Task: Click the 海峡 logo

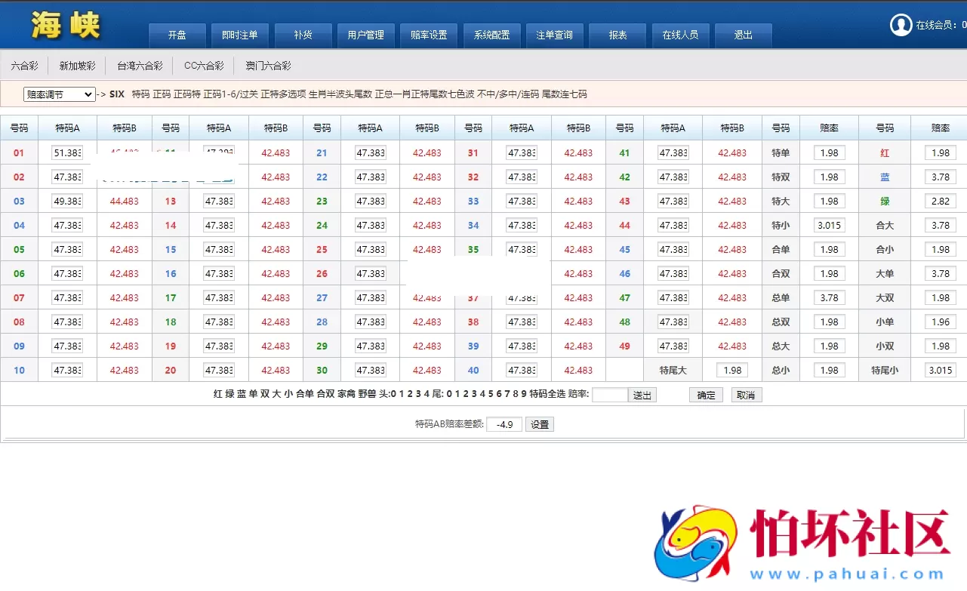Action: click(x=66, y=23)
